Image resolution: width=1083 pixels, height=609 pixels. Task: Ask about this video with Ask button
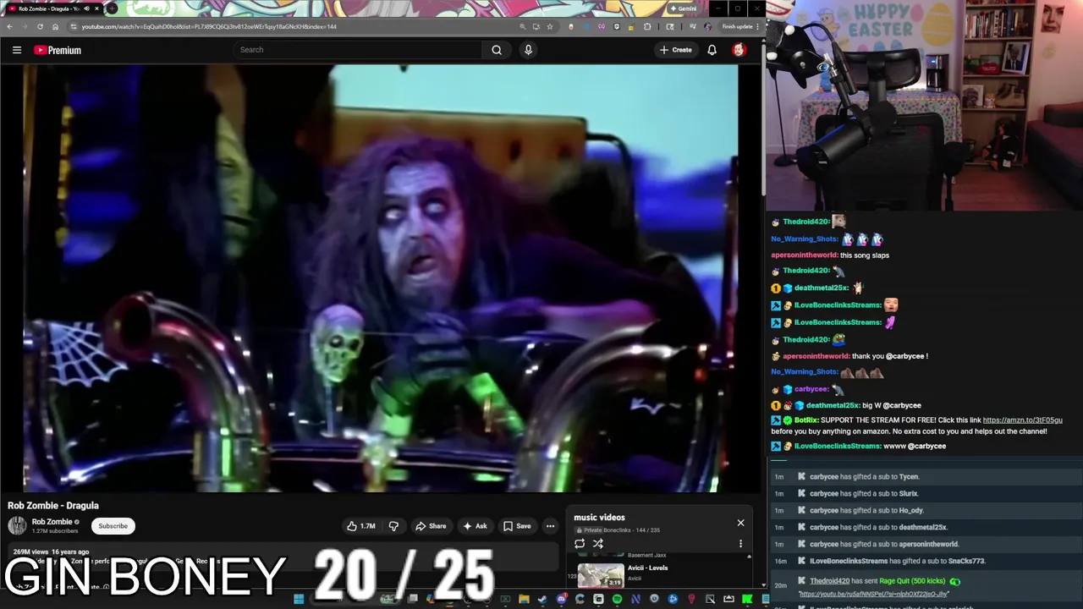tap(474, 526)
